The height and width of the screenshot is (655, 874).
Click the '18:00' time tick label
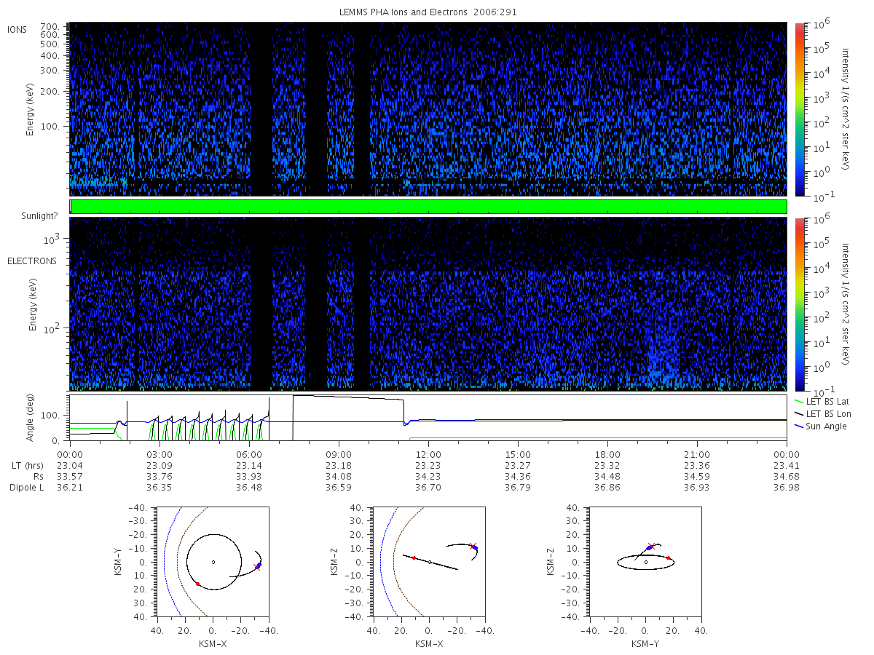[x=607, y=455]
